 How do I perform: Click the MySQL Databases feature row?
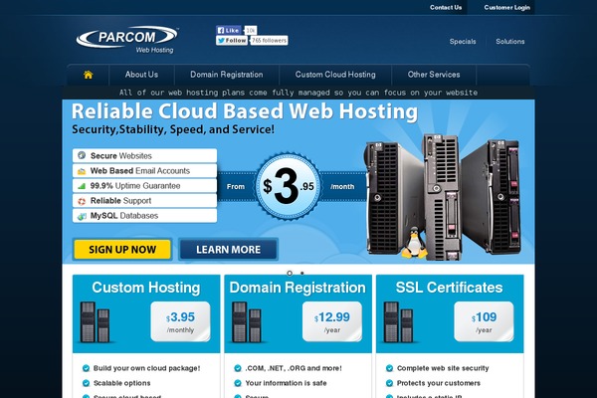tap(144, 216)
